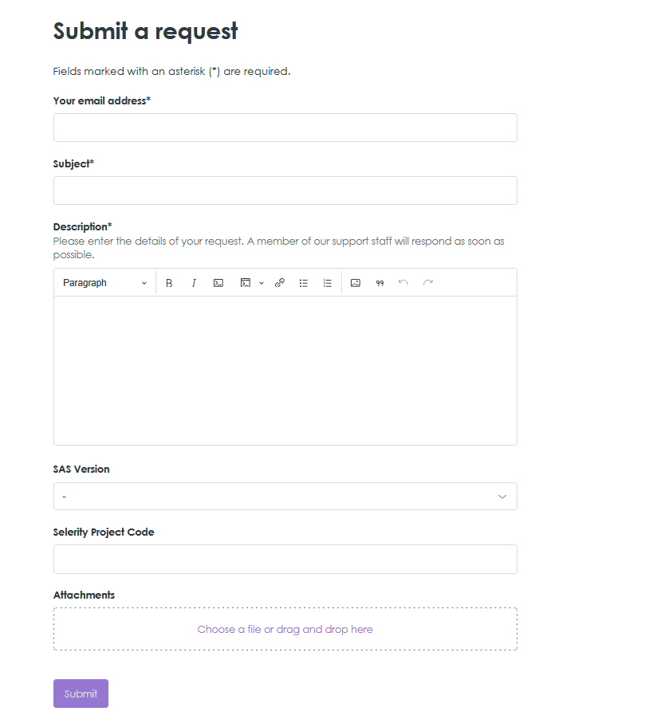665x723 pixels.
Task: Focus the Selerity Project Code field
Action: [x=285, y=560]
